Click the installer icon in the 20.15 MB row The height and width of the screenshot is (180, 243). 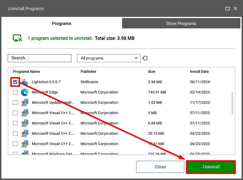tap(25, 134)
